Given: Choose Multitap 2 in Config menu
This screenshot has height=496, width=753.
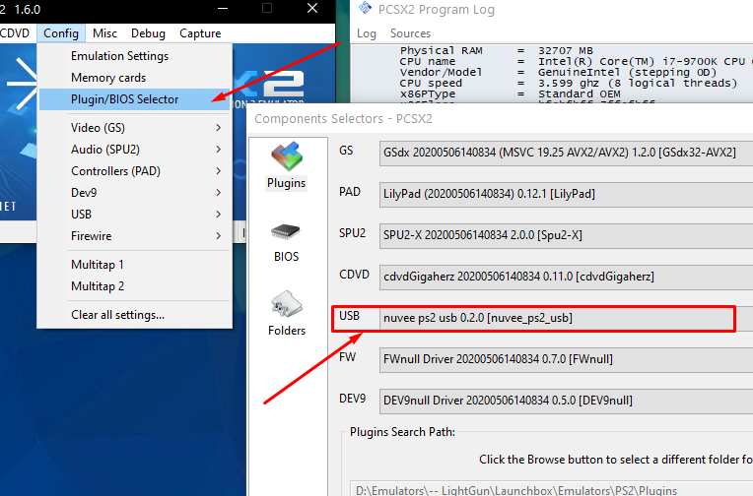Looking at the screenshot, I should tap(134, 286).
